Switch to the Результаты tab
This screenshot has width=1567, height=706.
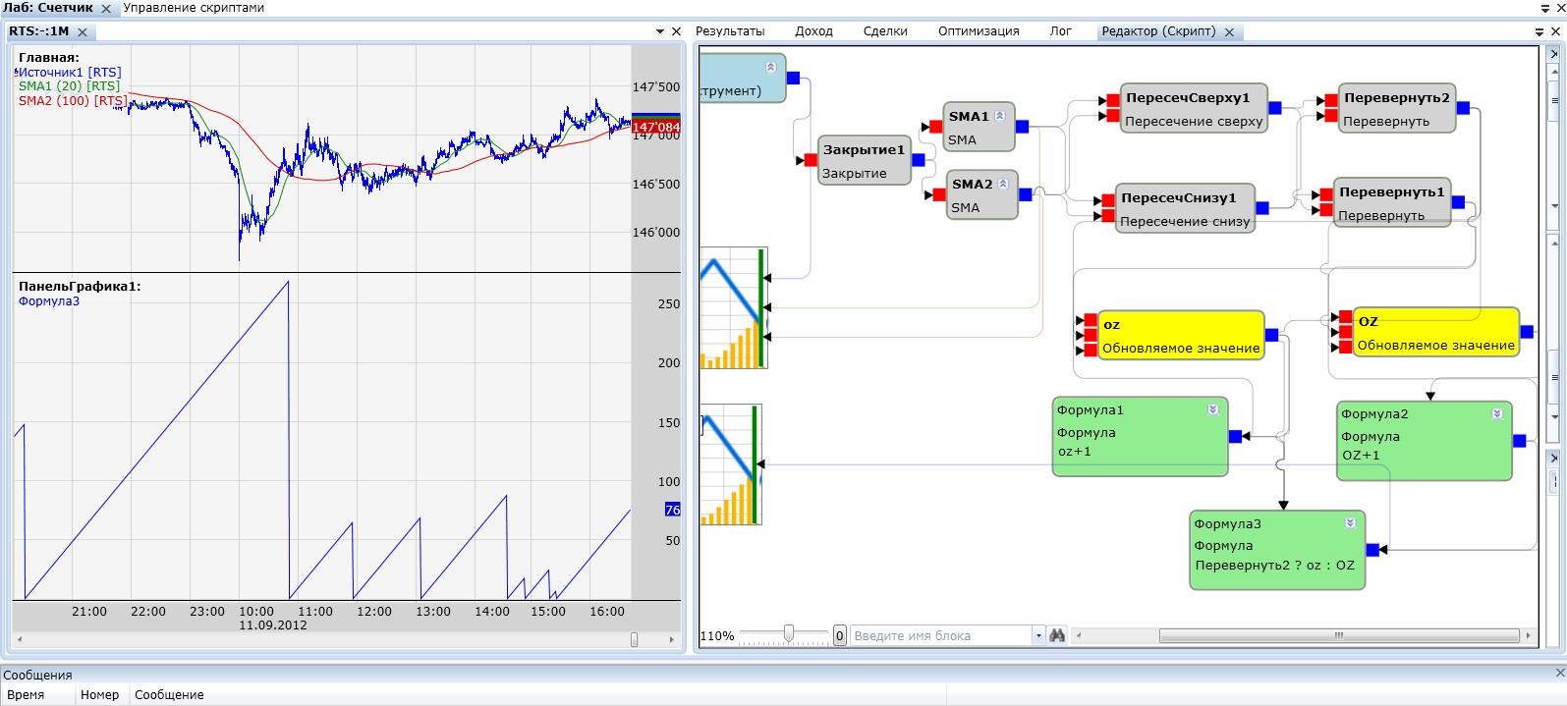pos(730,31)
